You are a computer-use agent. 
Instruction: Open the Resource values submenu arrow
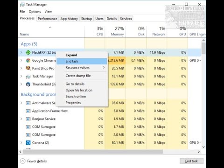(104, 68)
